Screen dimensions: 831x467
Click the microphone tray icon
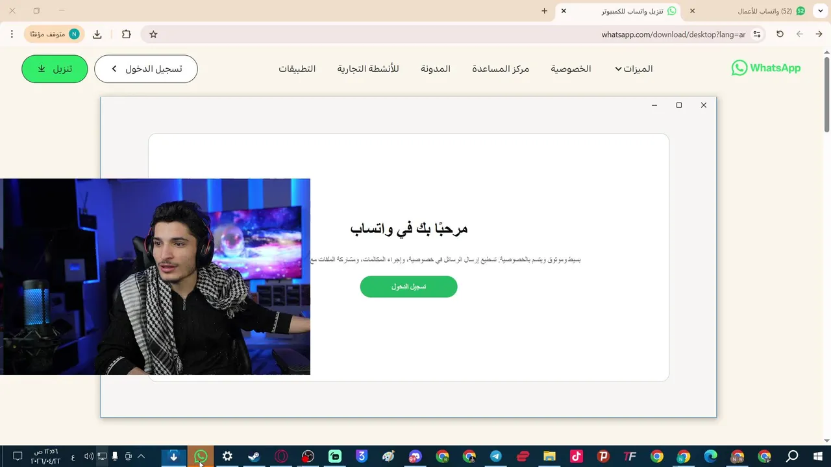115,457
